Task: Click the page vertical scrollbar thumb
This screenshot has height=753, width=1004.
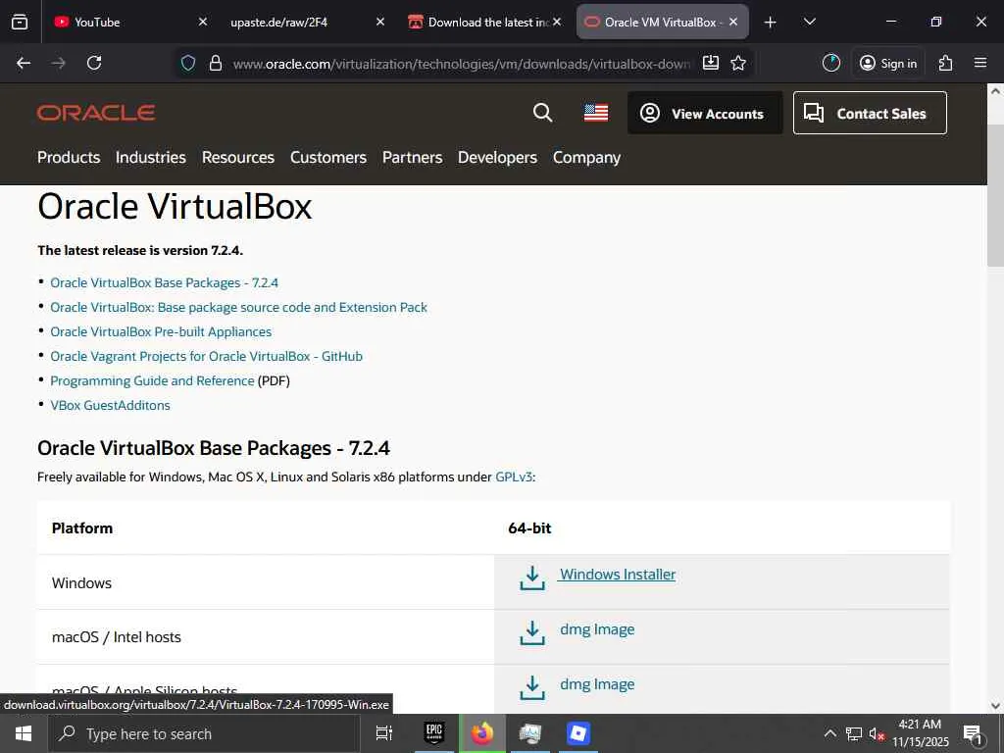Action: coord(995,195)
